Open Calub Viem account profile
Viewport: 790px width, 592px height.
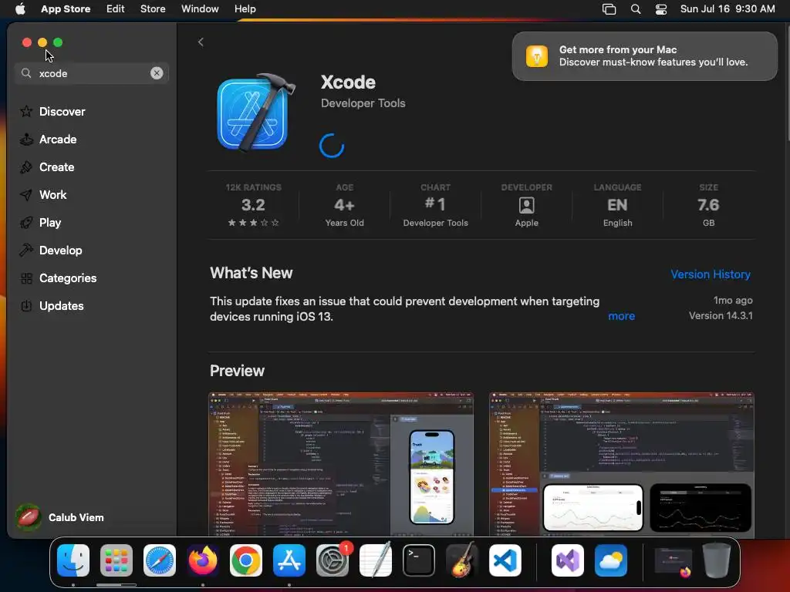point(59,517)
